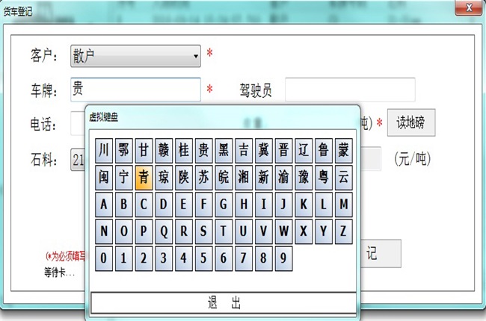
Task: Click 退出 to exit the virtual keyboard
Action: pyautogui.click(x=223, y=302)
